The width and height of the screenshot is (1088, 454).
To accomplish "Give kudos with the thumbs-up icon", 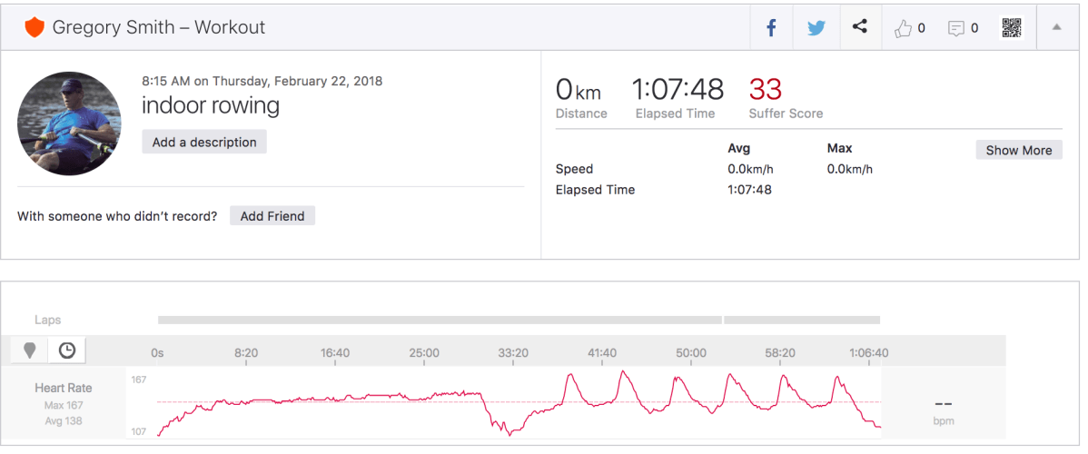I will click(909, 28).
